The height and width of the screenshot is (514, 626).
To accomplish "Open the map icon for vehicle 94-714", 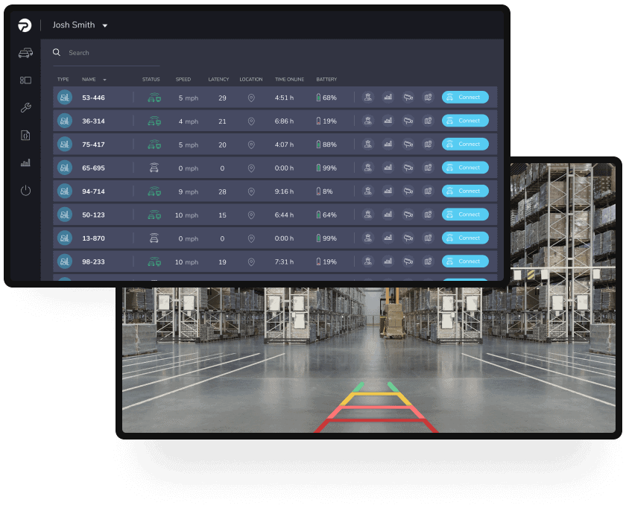I will pyautogui.click(x=428, y=191).
